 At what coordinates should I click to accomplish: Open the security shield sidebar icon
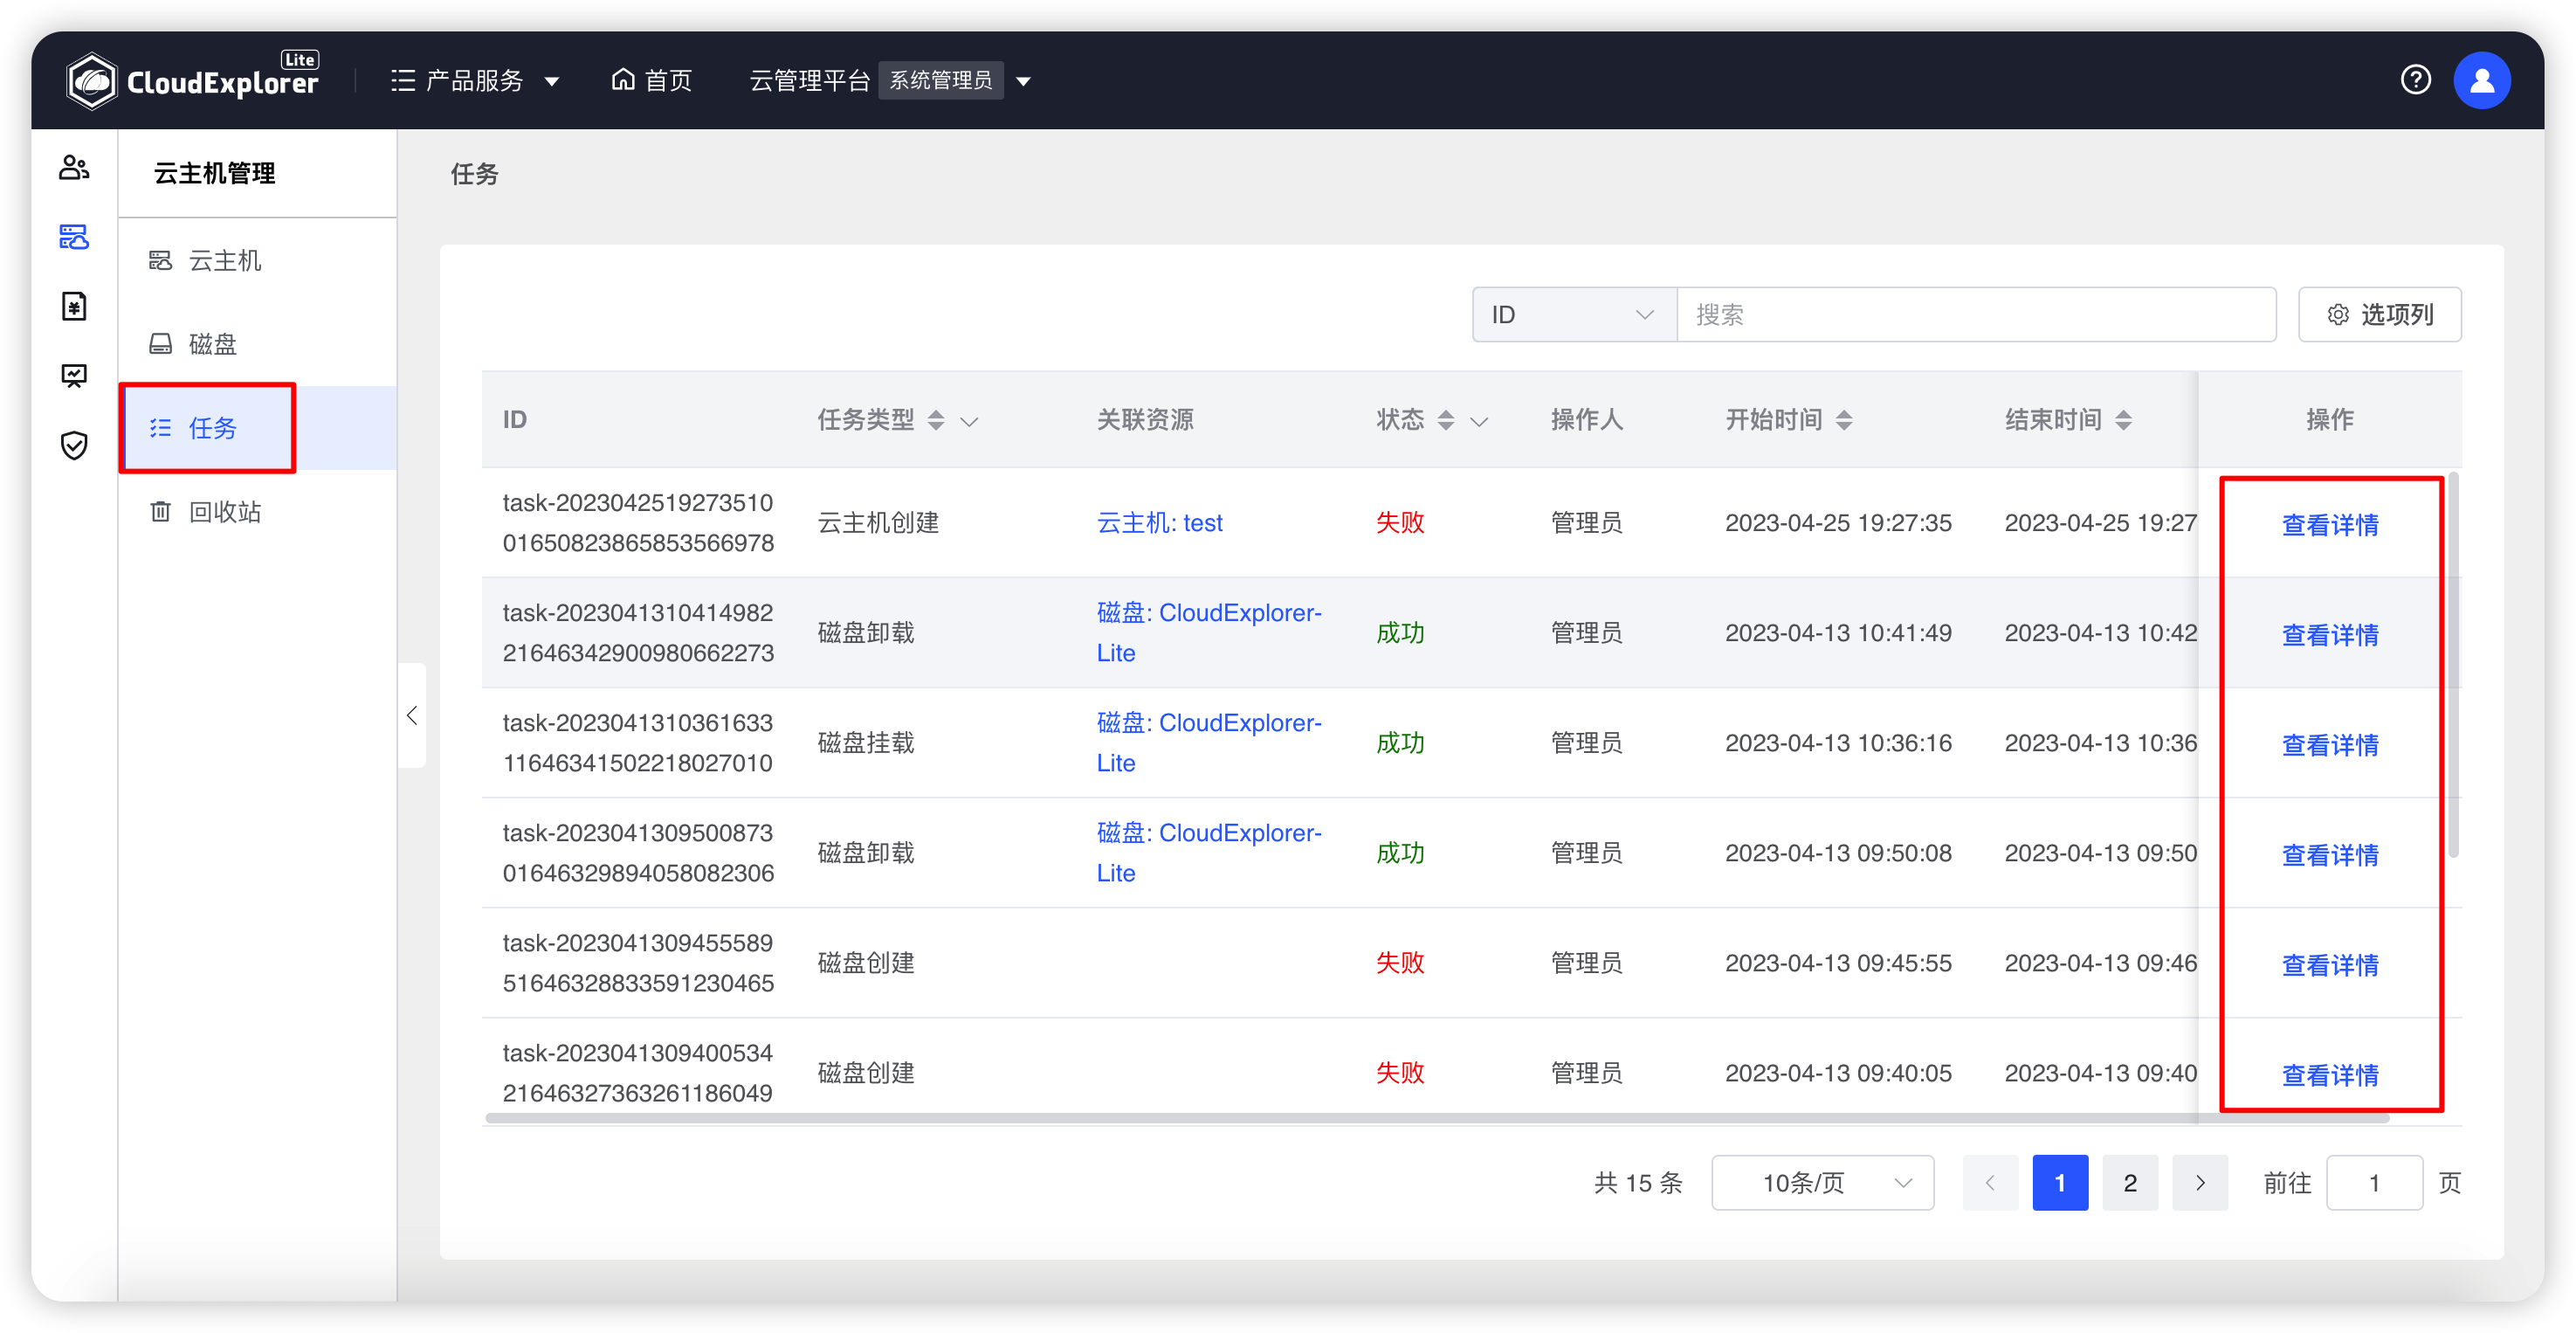(74, 445)
